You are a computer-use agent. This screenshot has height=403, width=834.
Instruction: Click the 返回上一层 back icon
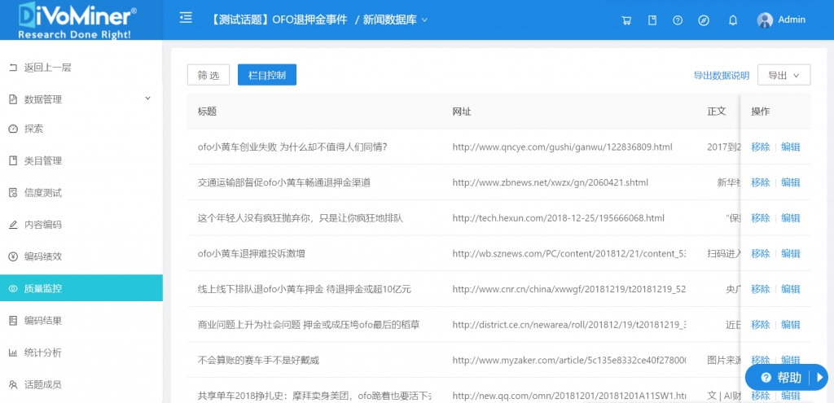[13, 68]
